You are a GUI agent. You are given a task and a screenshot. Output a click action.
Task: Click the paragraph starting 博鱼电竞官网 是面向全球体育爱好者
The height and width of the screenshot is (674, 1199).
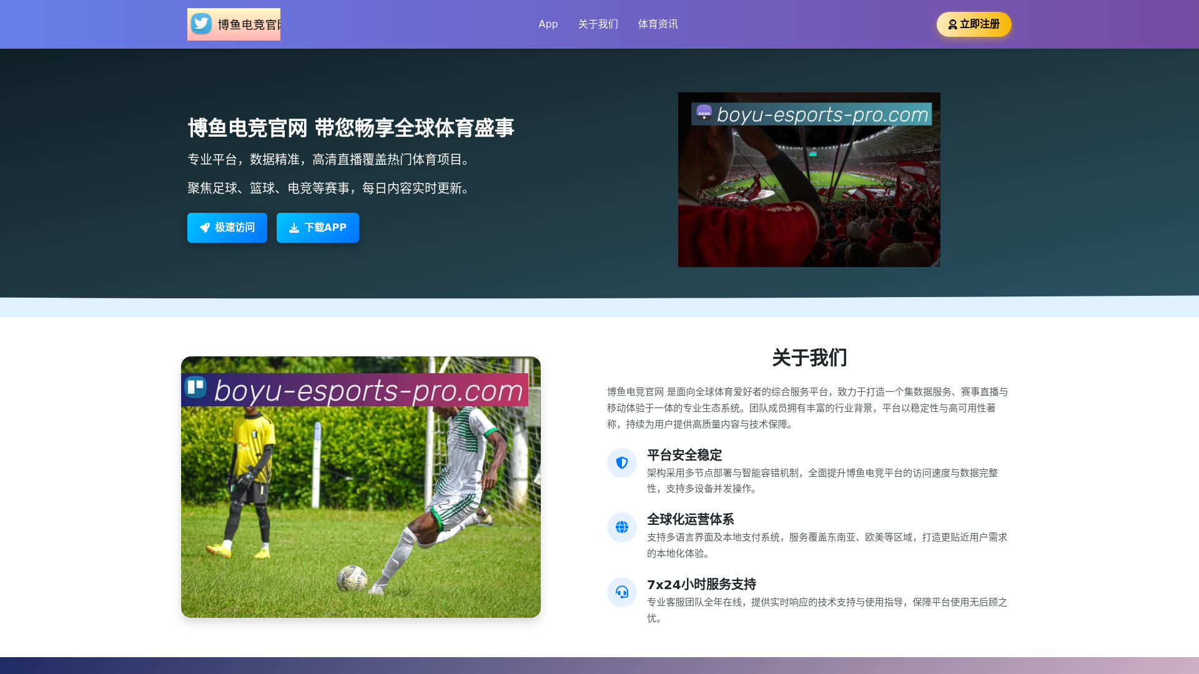pyautogui.click(x=808, y=408)
